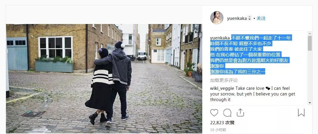The height and width of the screenshot is (134, 318).
Task: Like the post with the heart icon
Action: [214, 113]
